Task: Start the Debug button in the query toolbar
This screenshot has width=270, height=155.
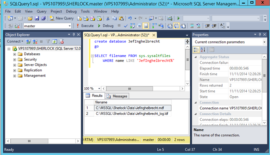Action: pos(106,26)
